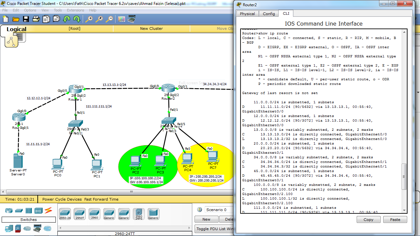Image resolution: width=420 pixels, height=236 pixels.
Task: Switch to Router2 Config tab
Action: point(269,14)
